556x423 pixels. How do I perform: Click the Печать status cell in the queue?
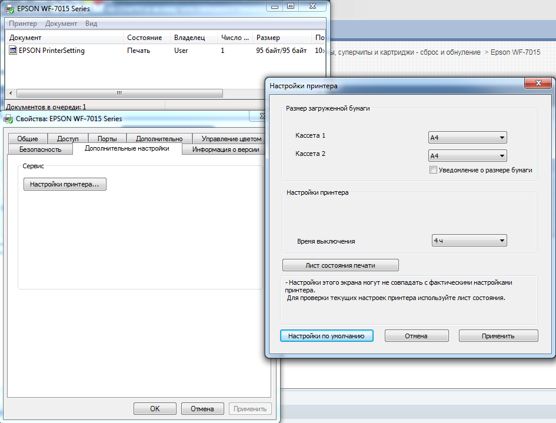[x=139, y=51]
